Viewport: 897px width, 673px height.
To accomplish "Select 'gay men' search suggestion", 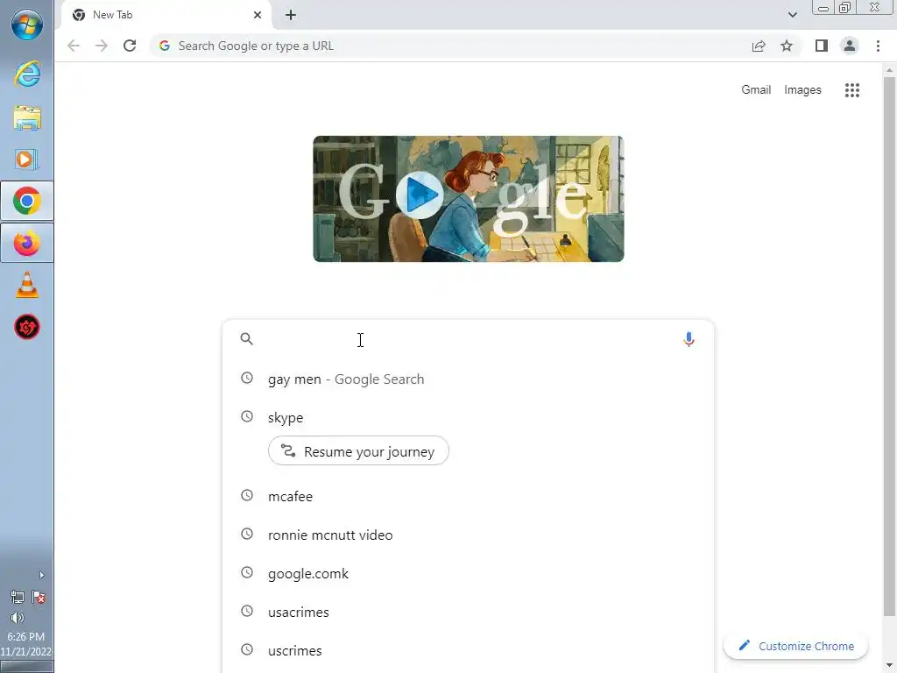I will 468,379.
